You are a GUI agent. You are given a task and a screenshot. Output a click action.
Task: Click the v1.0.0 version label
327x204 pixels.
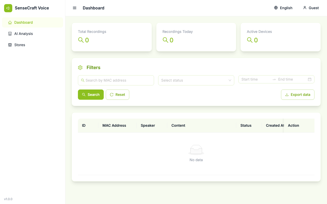pos(8,199)
